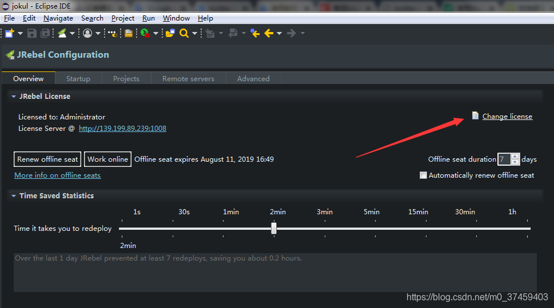This screenshot has width=554, height=308.
Task: Switch to the Remote servers tab
Action: click(188, 78)
